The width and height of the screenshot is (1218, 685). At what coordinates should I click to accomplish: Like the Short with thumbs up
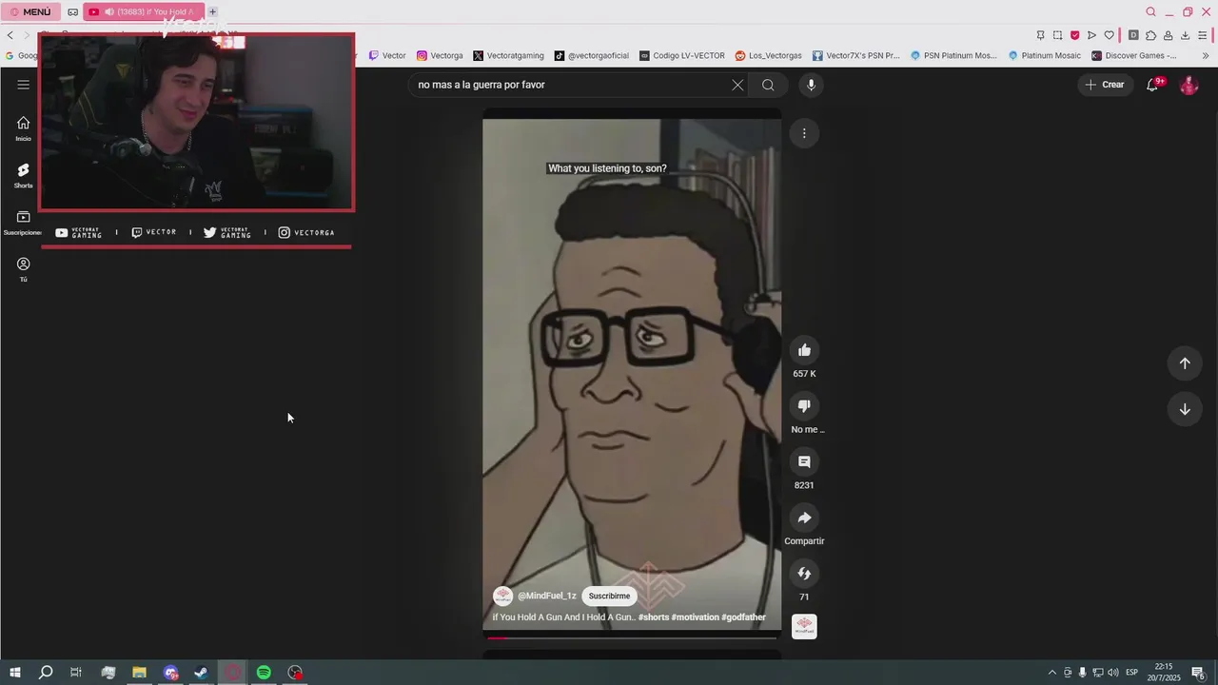pos(804,350)
